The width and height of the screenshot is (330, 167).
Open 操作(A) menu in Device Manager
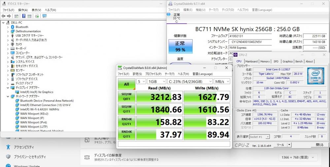pyautogui.click(x=23, y=10)
